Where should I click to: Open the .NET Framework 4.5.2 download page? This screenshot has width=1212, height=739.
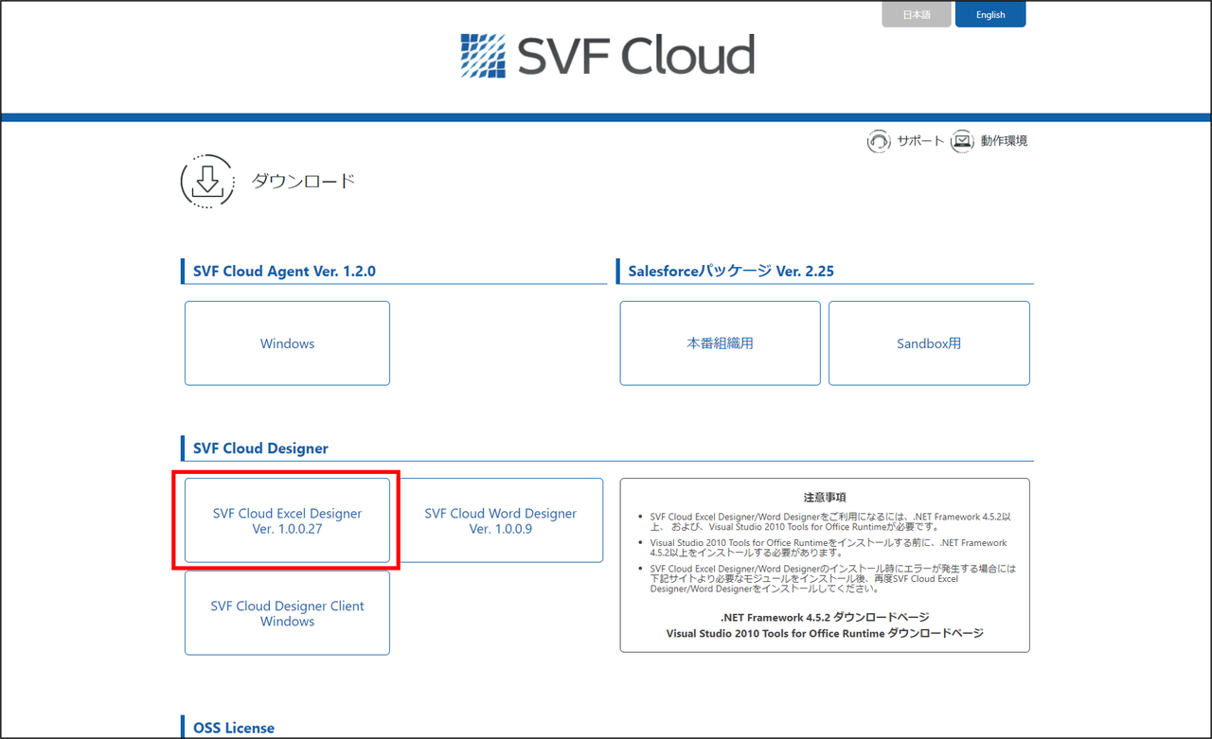click(823, 617)
